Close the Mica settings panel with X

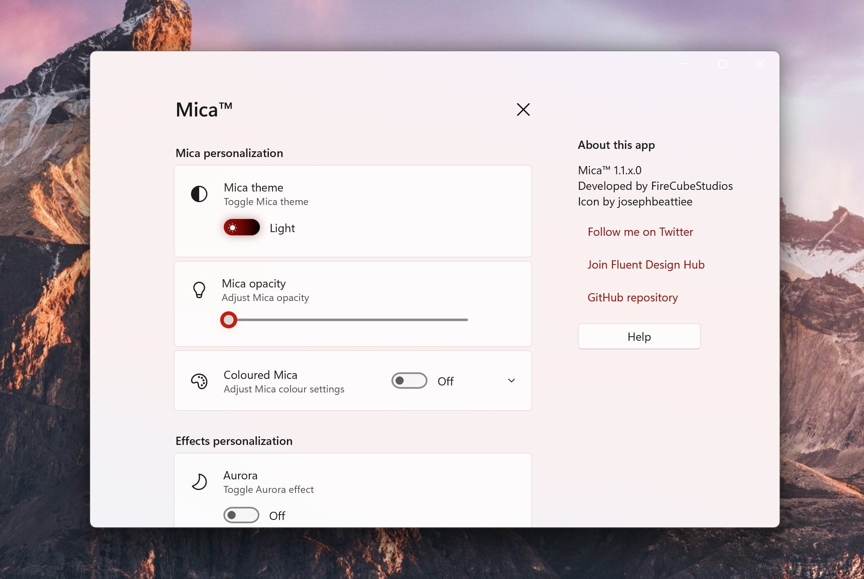pyautogui.click(x=523, y=109)
